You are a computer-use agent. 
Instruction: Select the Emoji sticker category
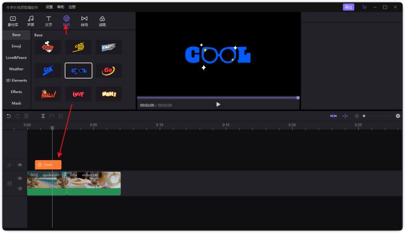point(16,46)
